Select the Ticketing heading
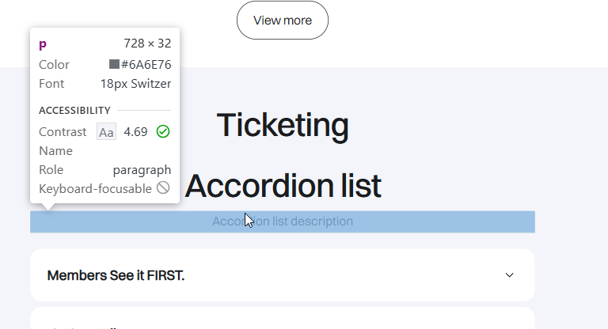 (x=283, y=125)
